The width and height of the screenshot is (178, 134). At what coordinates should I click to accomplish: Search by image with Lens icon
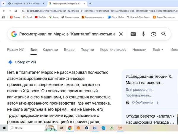click(154, 34)
